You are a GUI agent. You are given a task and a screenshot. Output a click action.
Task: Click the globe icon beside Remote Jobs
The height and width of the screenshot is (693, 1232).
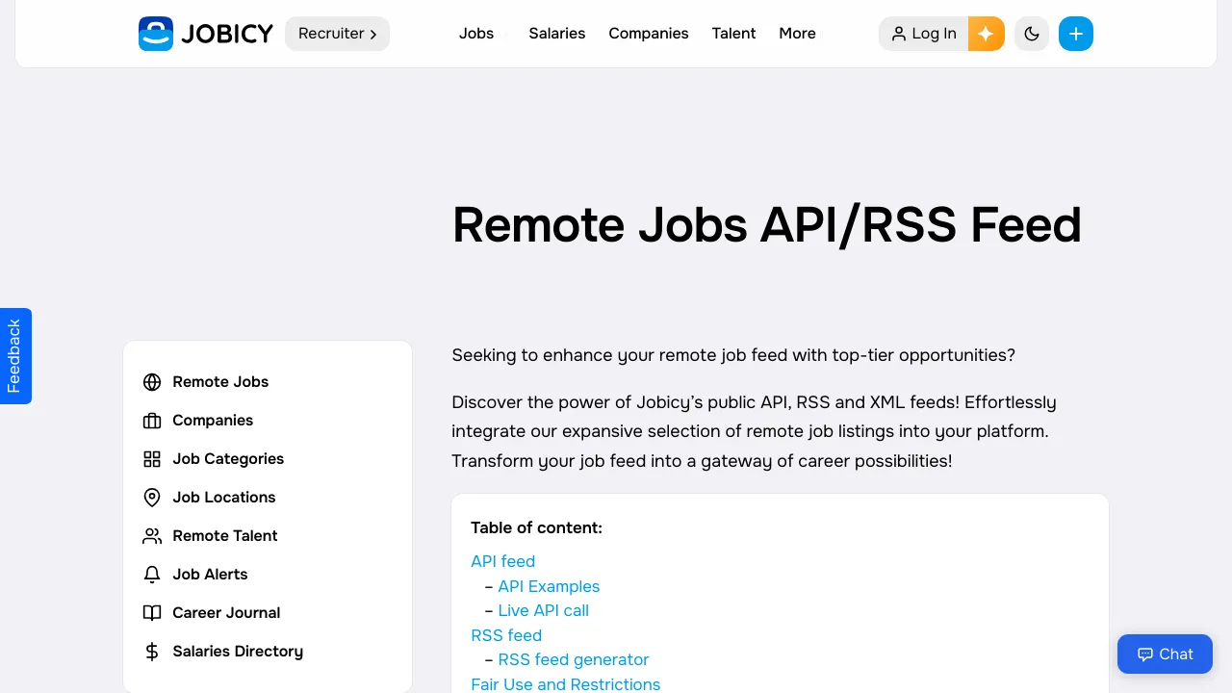tap(152, 382)
